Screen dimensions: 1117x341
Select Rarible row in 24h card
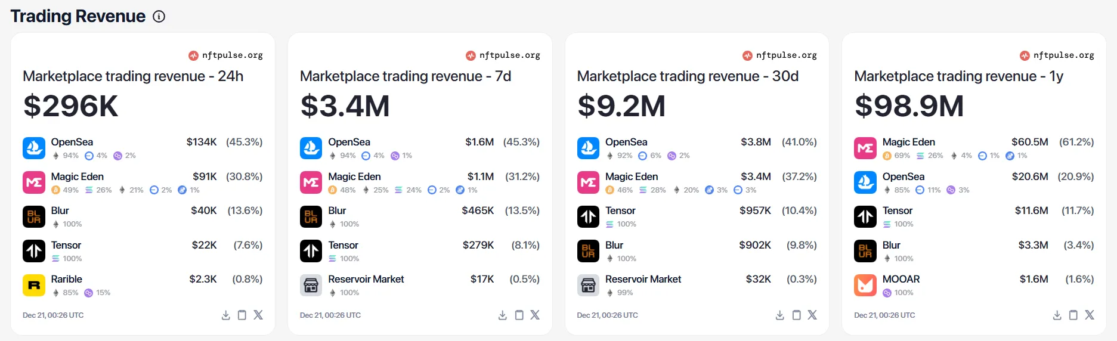click(67, 279)
